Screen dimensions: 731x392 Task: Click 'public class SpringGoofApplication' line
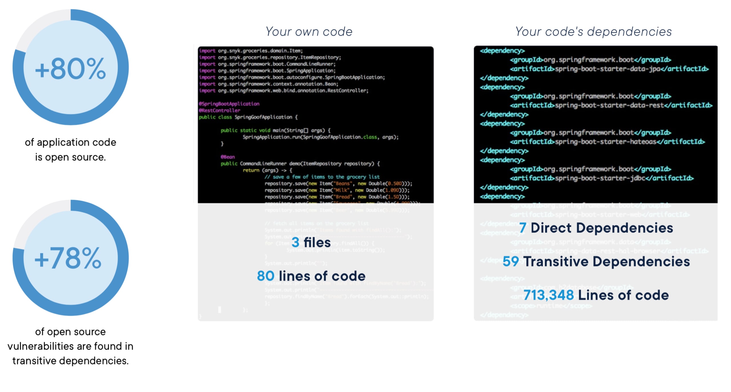(x=248, y=117)
